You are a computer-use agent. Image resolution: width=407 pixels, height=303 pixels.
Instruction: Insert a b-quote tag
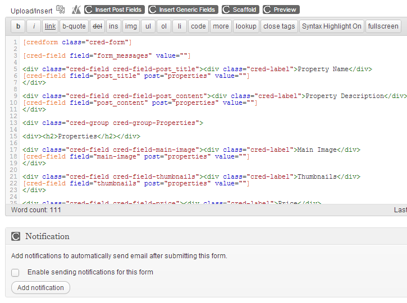coord(74,26)
